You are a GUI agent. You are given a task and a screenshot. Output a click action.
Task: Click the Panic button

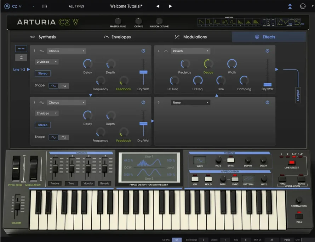[x=287, y=240]
